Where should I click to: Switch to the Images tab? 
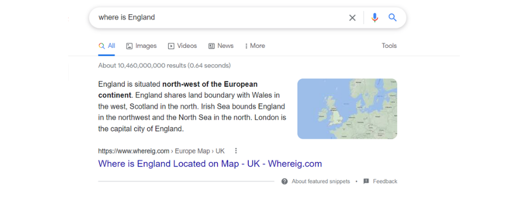pos(142,46)
